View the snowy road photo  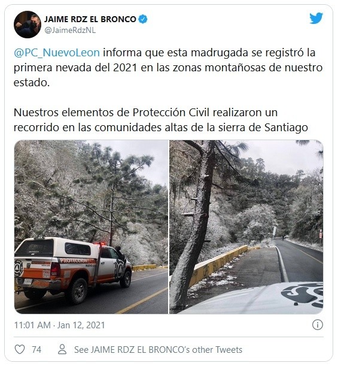[246, 227]
